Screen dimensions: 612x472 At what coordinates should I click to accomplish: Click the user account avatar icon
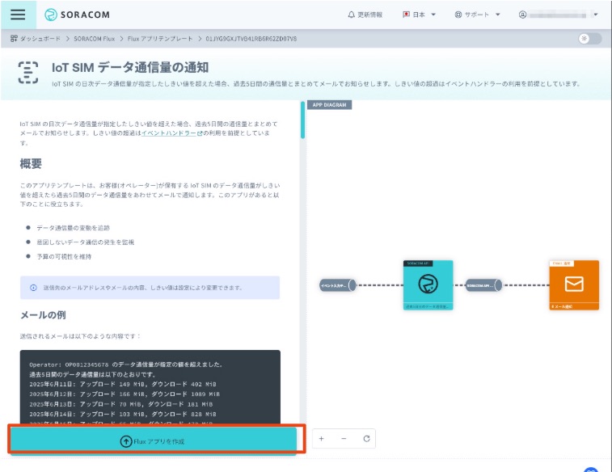pyautogui.click(x=522, y=15)
